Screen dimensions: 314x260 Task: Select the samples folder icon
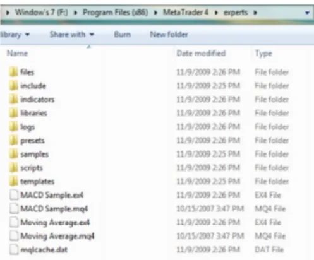pyautogui.click(x=13, y=154)
